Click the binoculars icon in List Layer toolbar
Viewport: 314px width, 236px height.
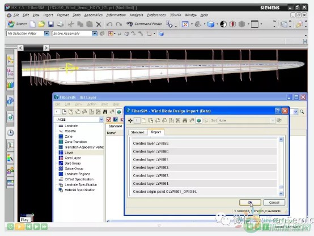click(x=105, y=112)
